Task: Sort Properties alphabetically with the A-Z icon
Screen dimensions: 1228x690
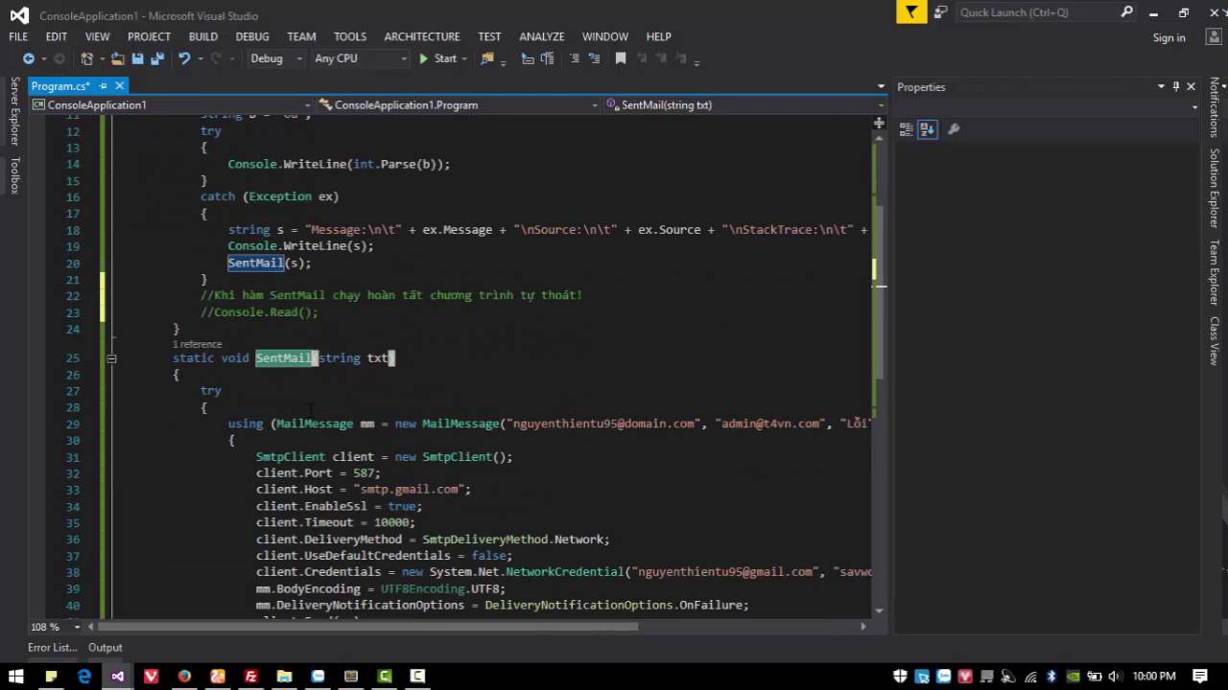Action: tap(927, 129)
